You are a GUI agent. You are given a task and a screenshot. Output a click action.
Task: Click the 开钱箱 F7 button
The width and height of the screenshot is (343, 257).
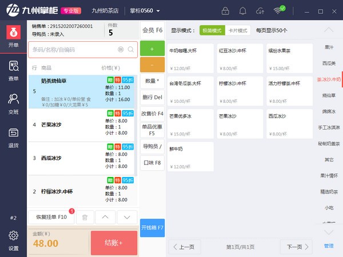coord(152,228)
